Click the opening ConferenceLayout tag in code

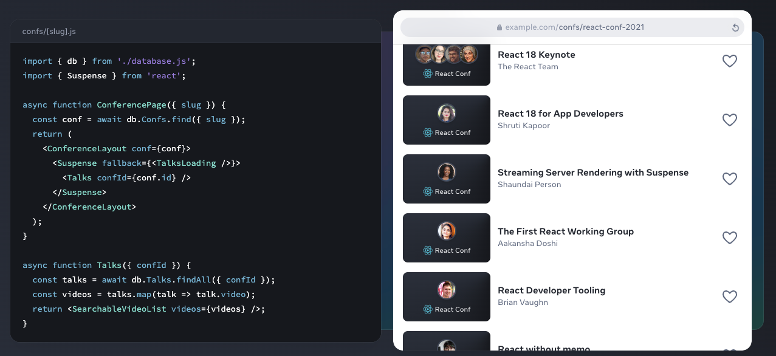(117, 148)
